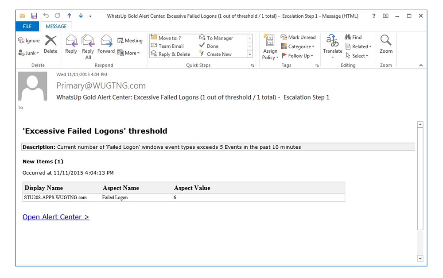Screen dimensions: 443x278
Task: Click Ignore conversation button
Action: 29,41
